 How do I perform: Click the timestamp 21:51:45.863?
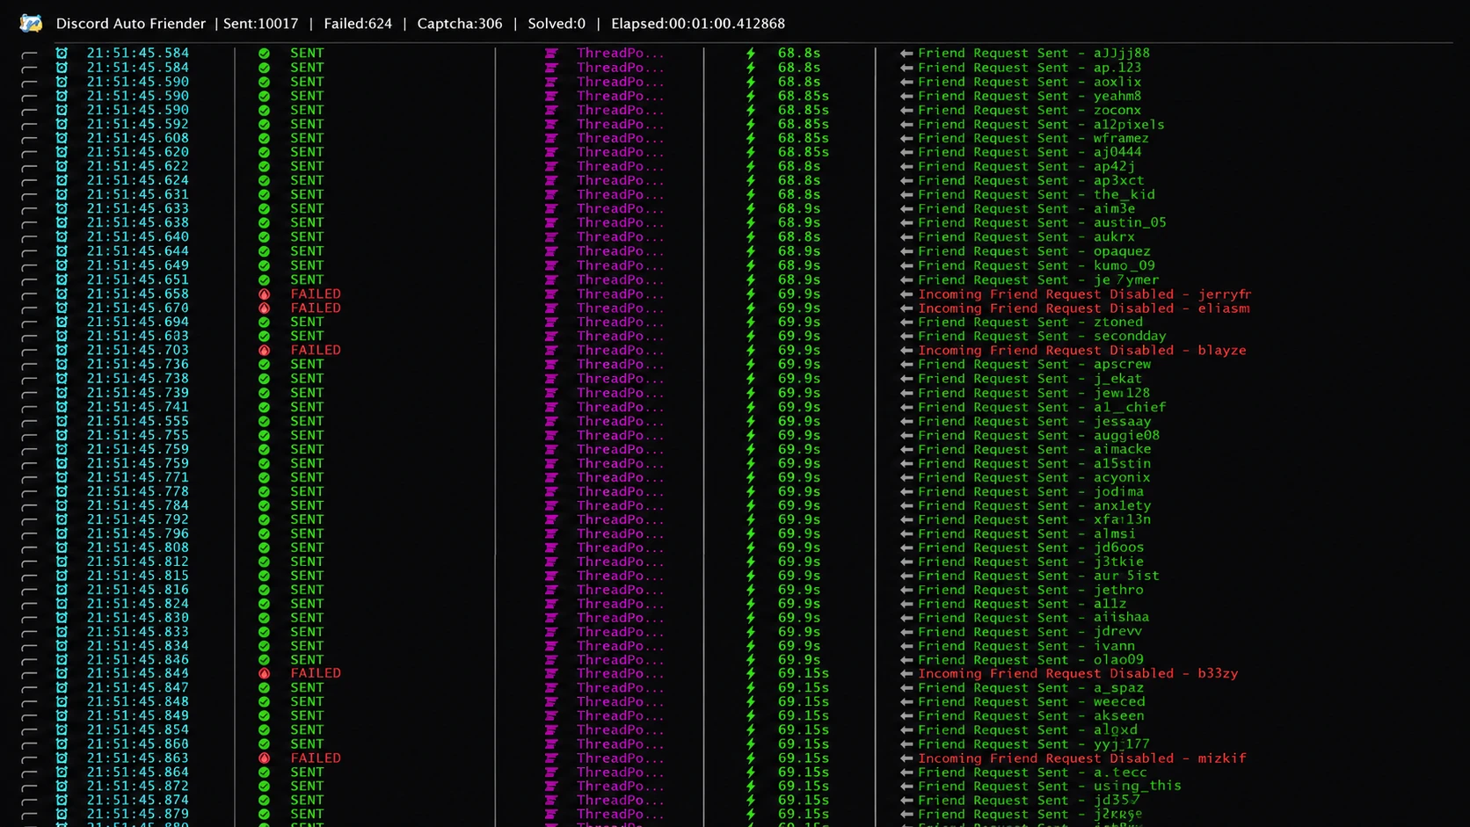click(138, 758)
